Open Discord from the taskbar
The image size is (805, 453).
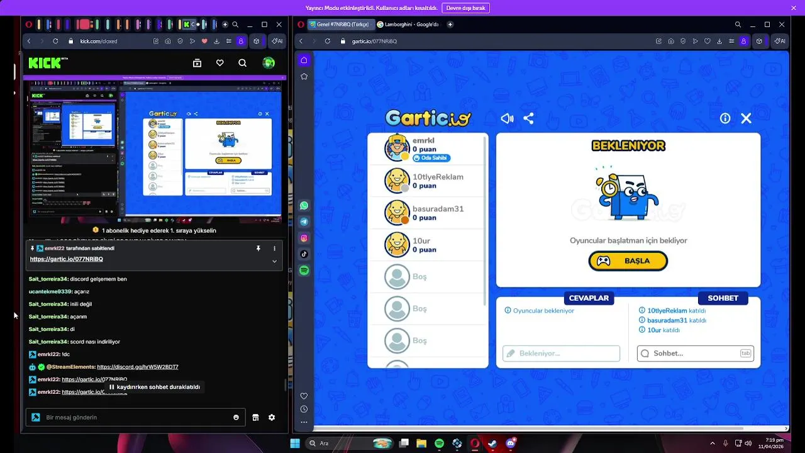click(x=511, y=444)
